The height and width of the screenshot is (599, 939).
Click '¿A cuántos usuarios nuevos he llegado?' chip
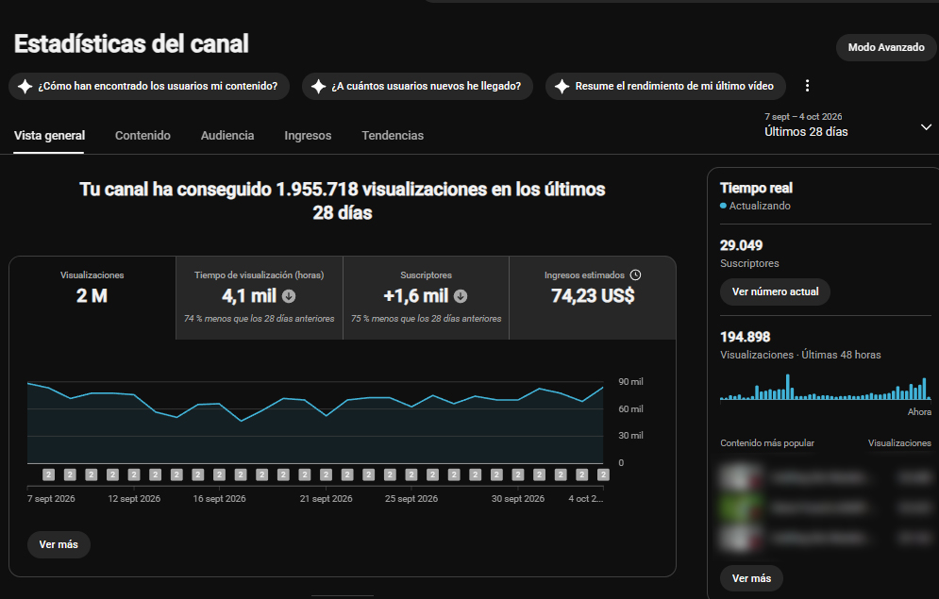point(417,86)
